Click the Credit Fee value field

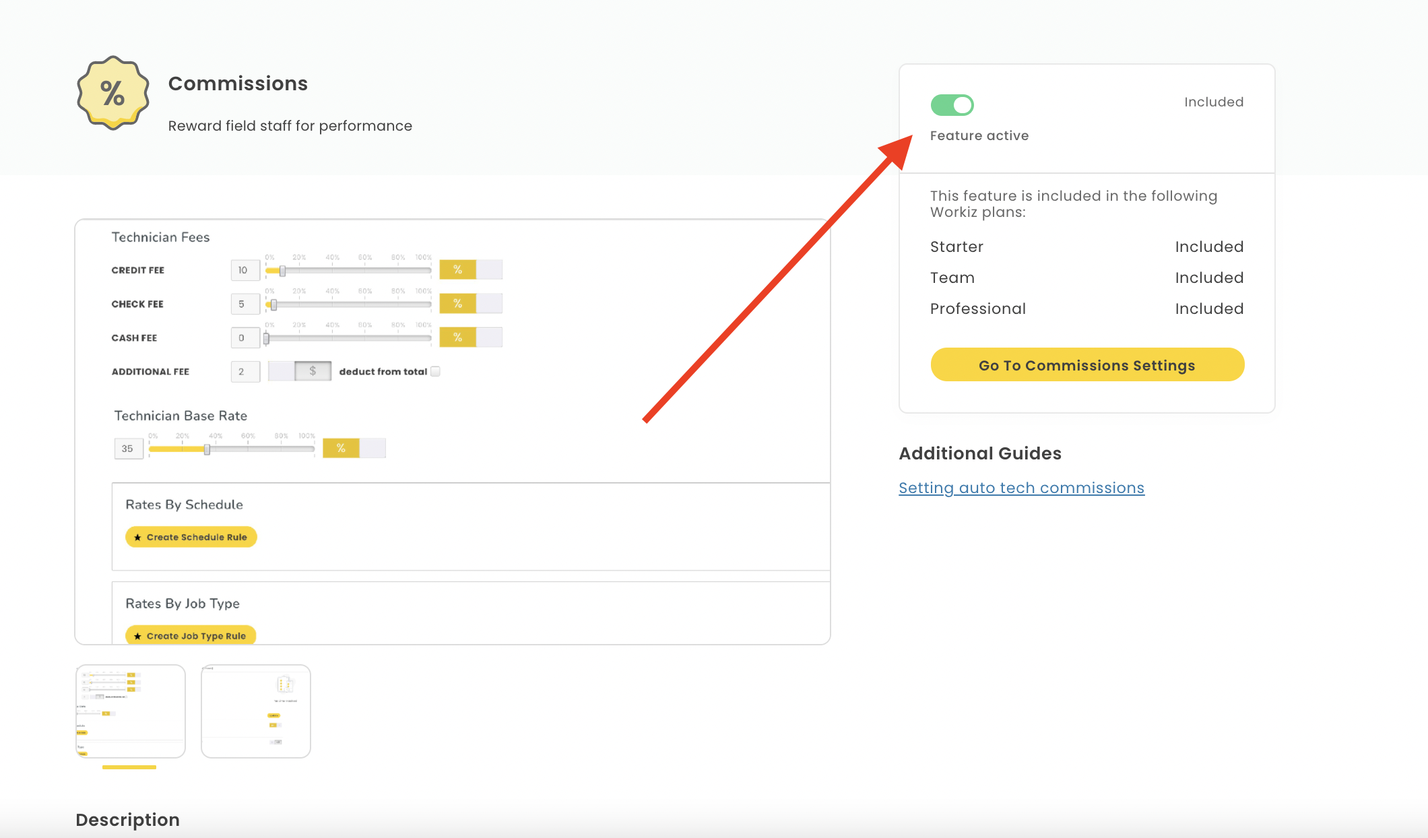pos(245,270)
